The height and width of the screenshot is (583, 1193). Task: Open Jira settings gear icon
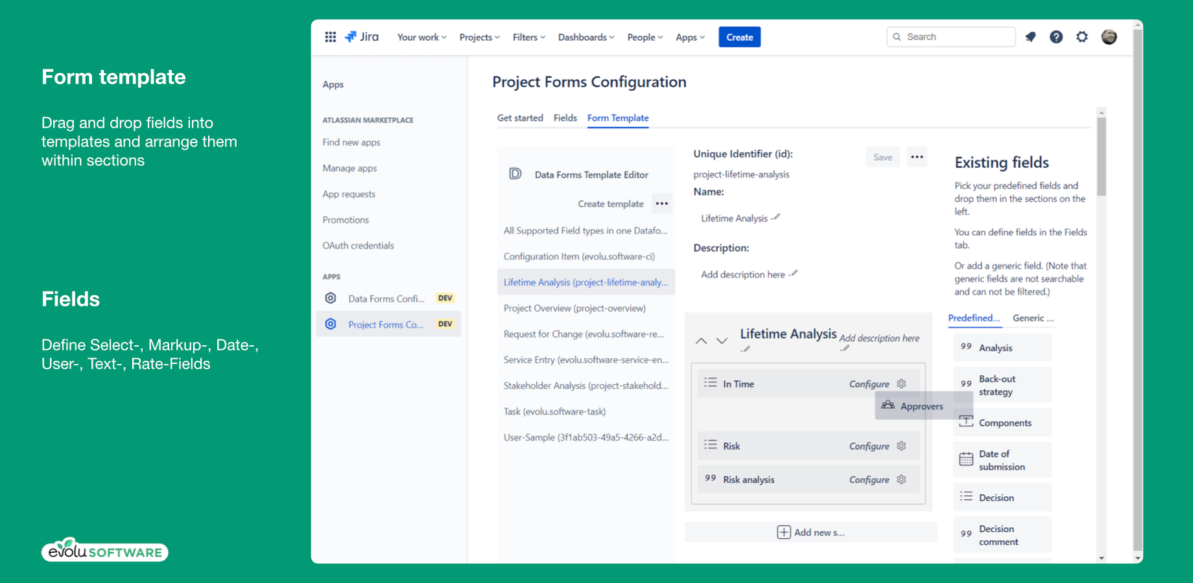tap(1082, 37)
